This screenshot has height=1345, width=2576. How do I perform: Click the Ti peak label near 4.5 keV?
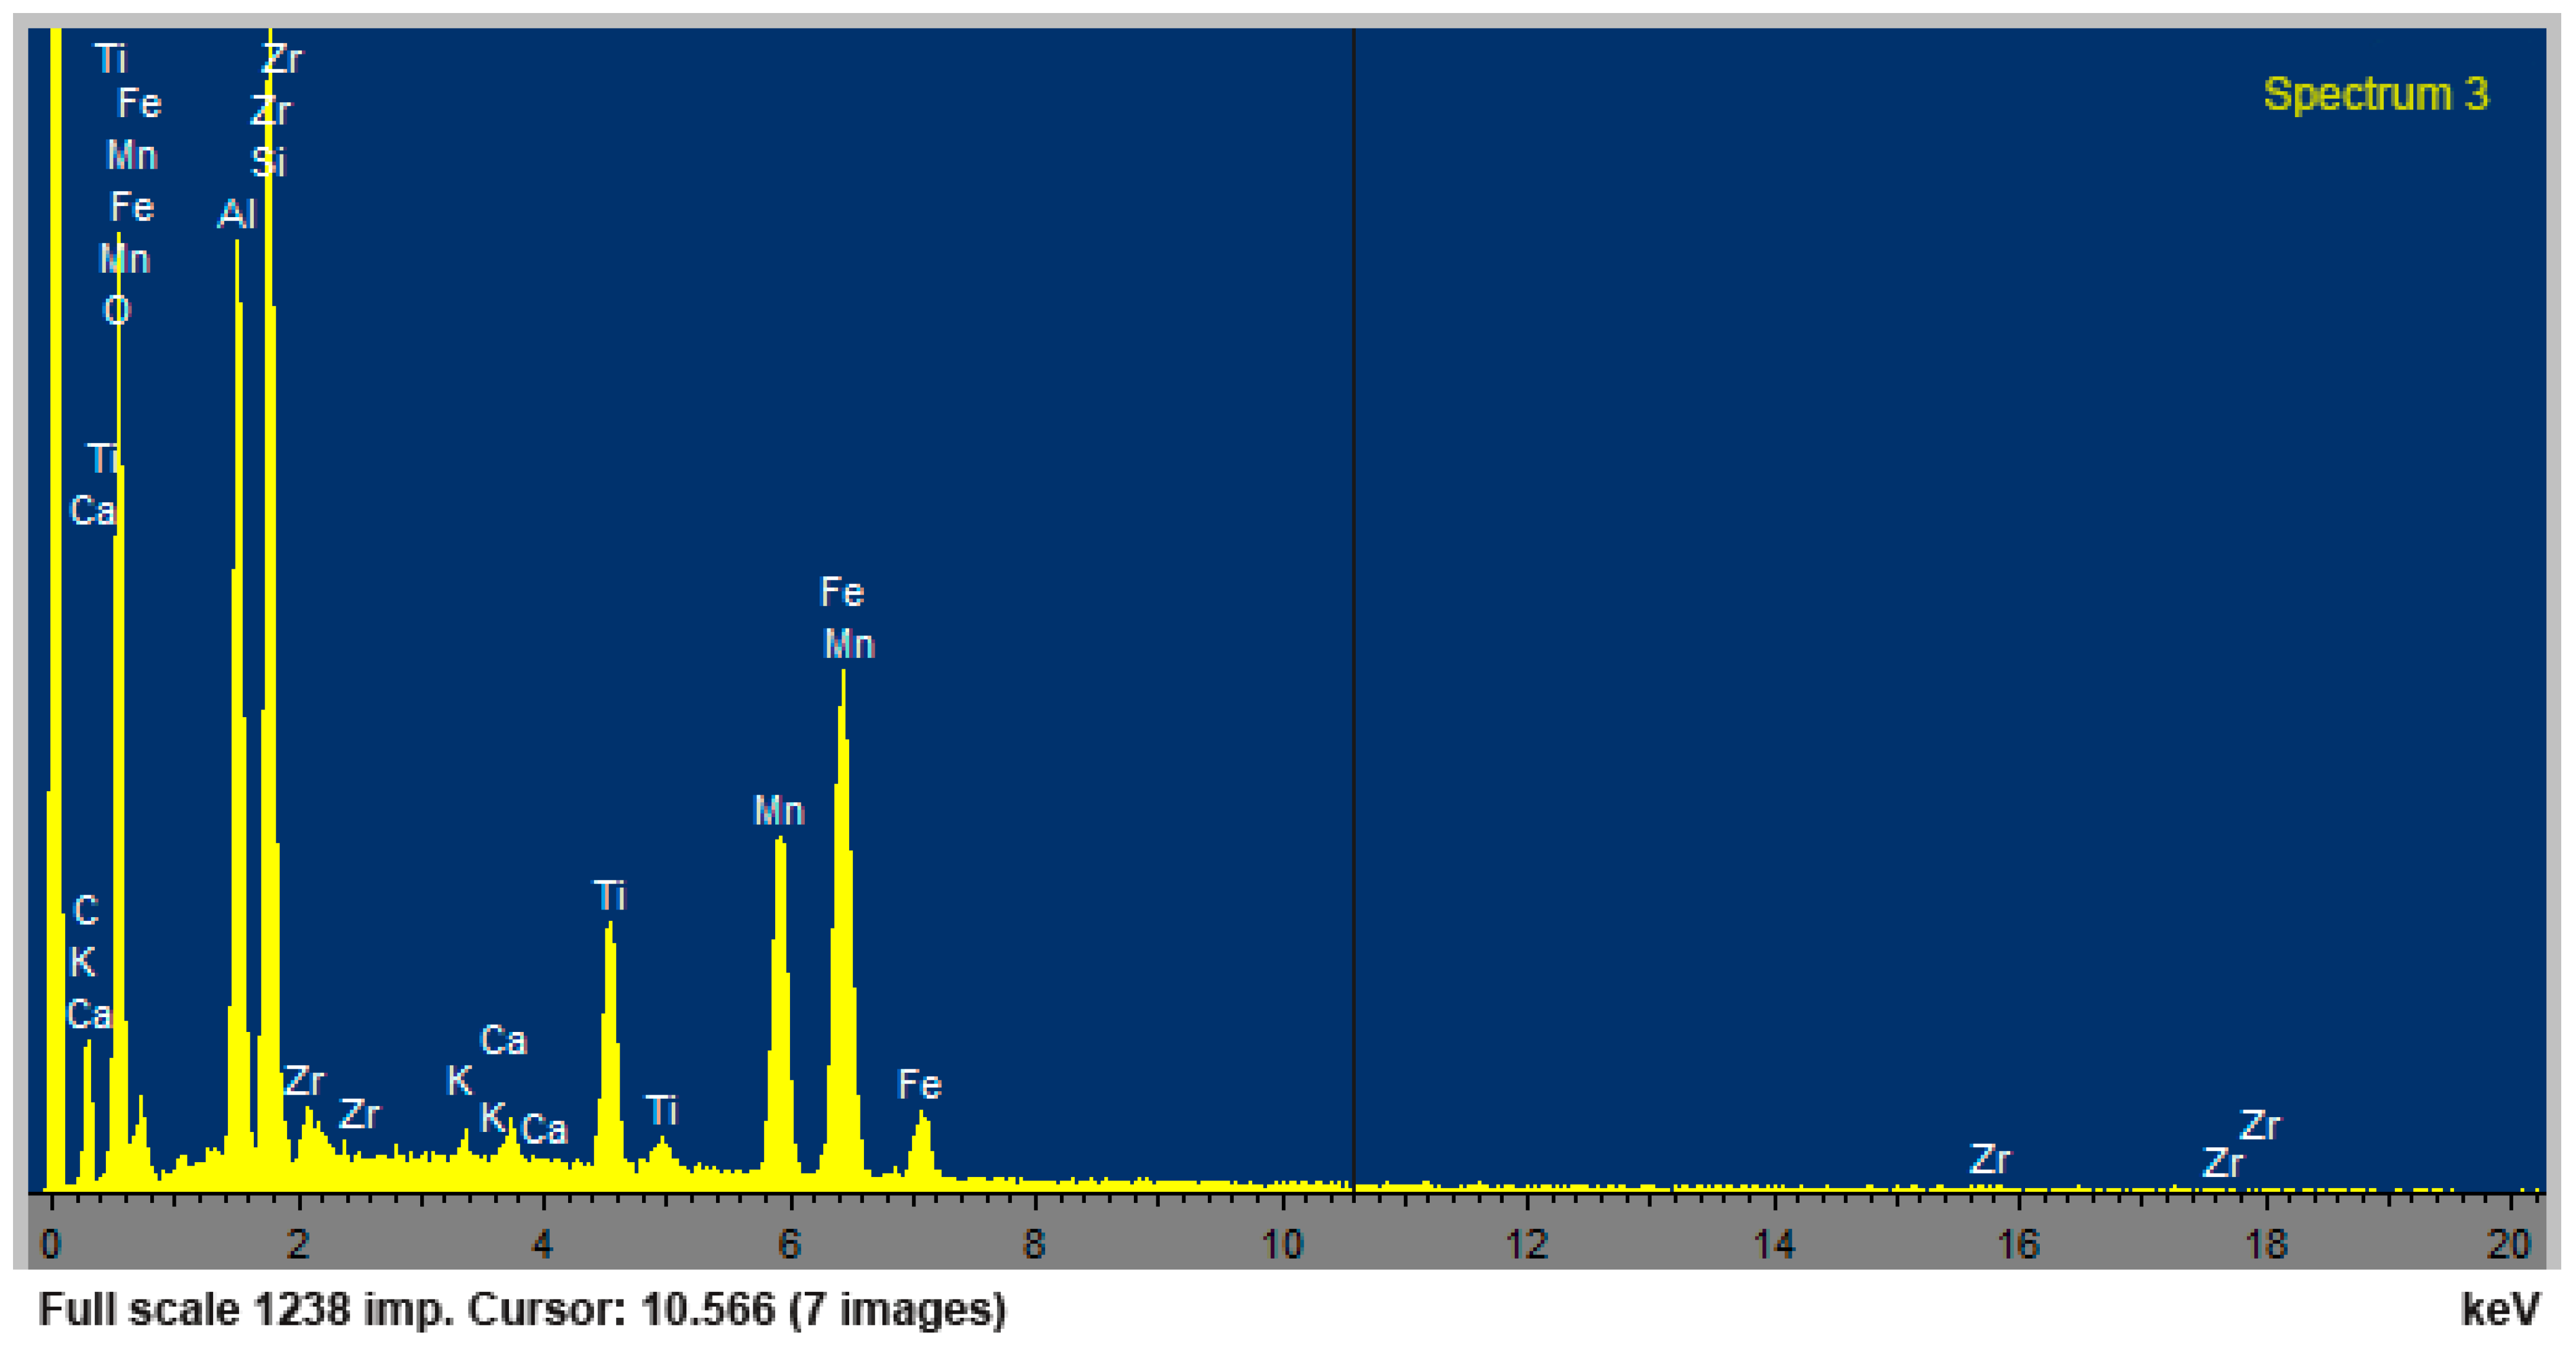tap(609, 896)
